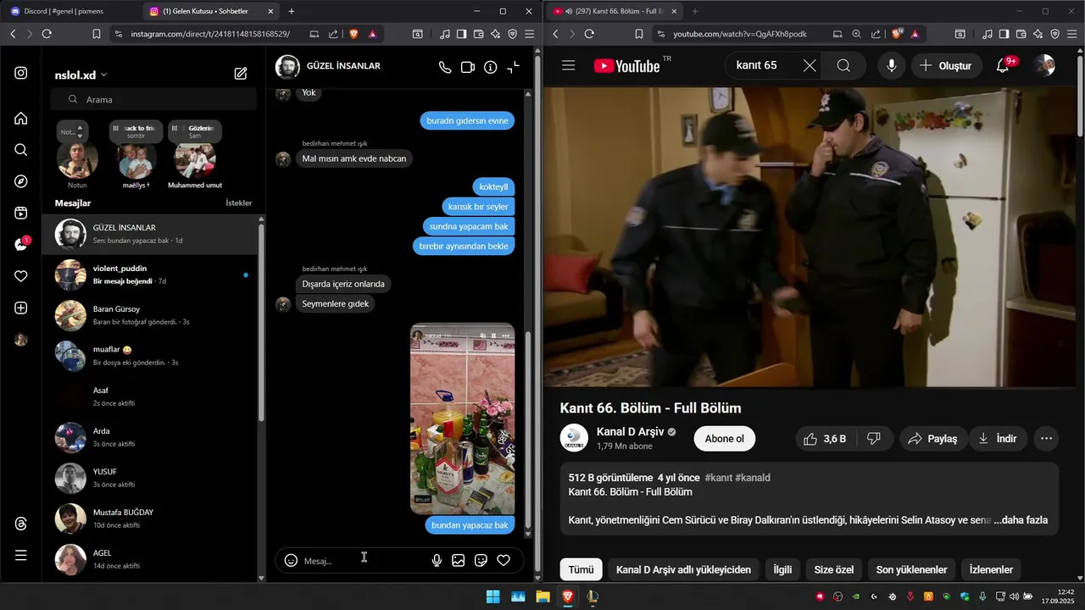Open Mustafa BUĞDAY conversation
The image size is (1085, 610).
pos(150,518)
